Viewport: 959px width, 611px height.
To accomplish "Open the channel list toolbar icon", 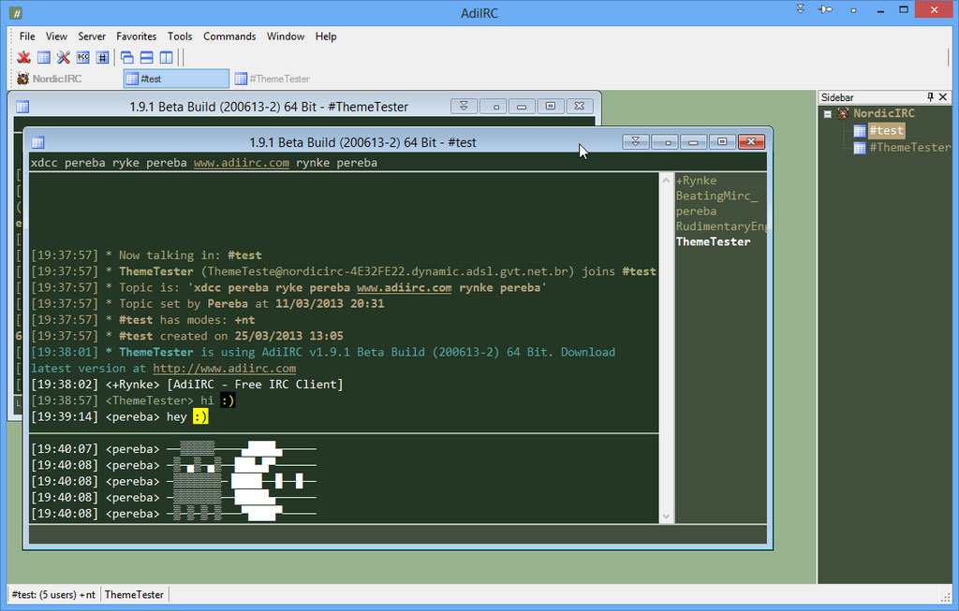I will pyautogui.click(x=44, y=57).
